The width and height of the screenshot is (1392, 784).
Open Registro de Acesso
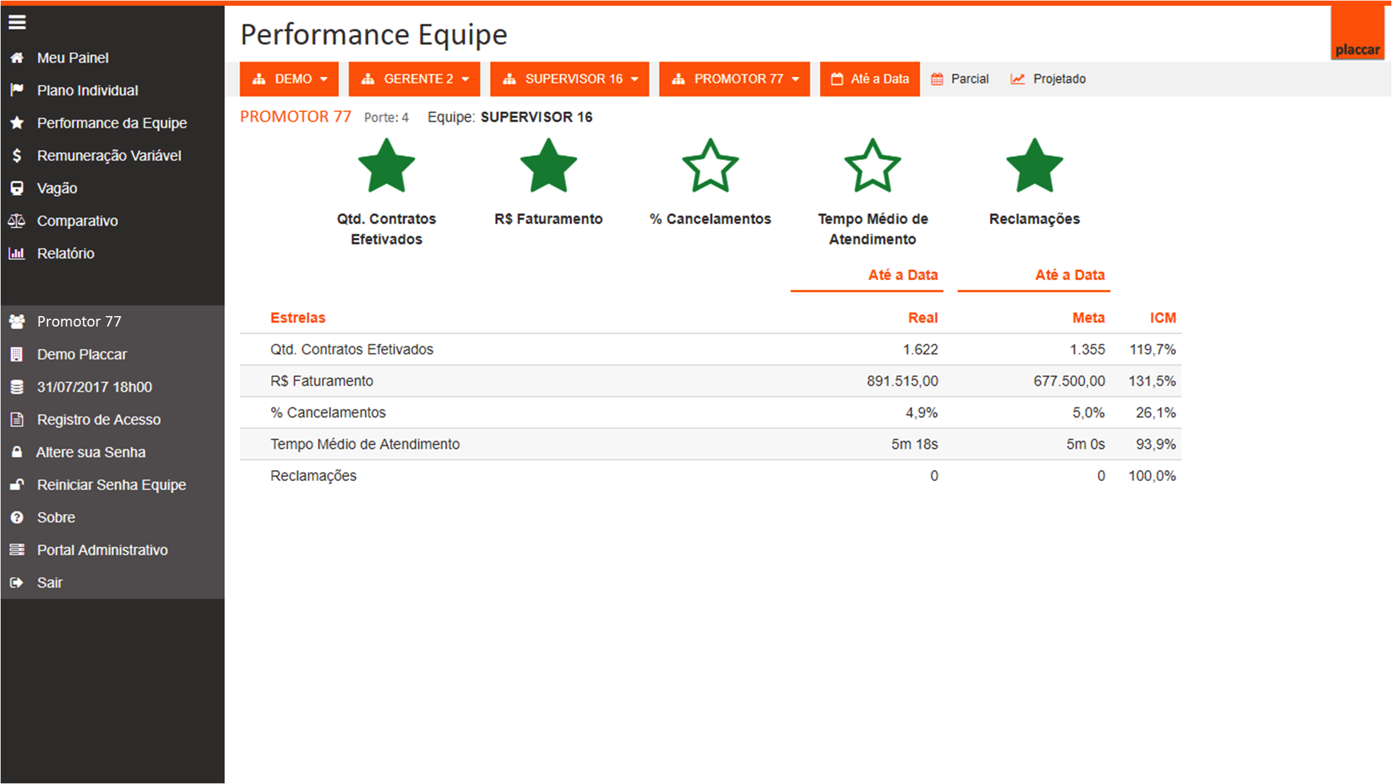(x=98, y=420)
